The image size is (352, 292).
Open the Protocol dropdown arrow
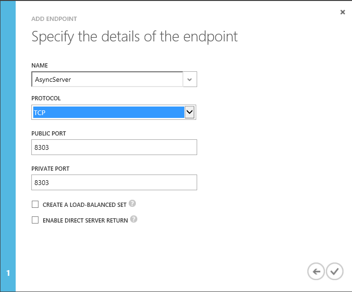[190, 112]
